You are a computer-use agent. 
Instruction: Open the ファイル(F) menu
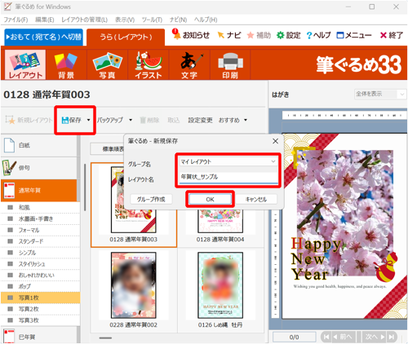pos(16,20)
